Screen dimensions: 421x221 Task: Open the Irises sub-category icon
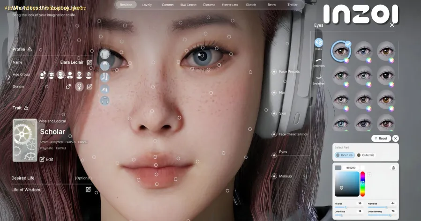pyautogui.click(x=319, y=43)
